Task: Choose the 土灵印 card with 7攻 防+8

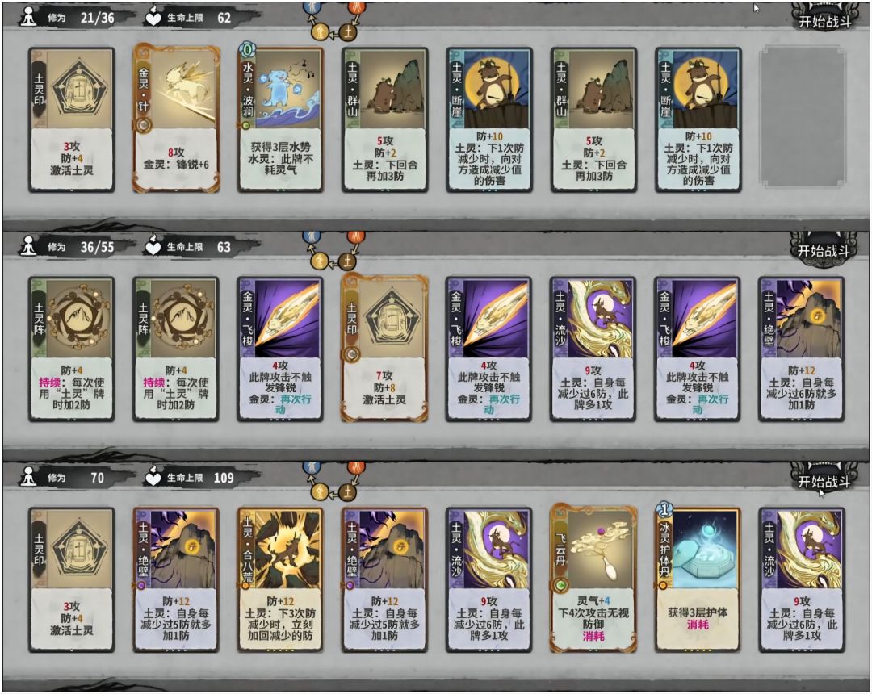Action: 384,349
